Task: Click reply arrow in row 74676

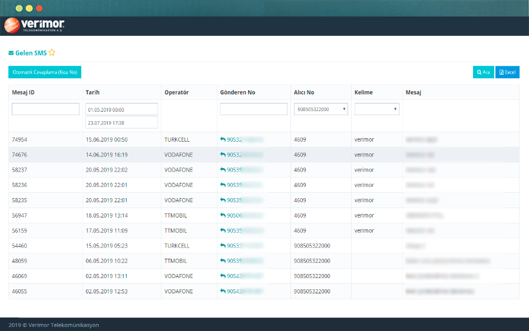Action: click(223, 154)
